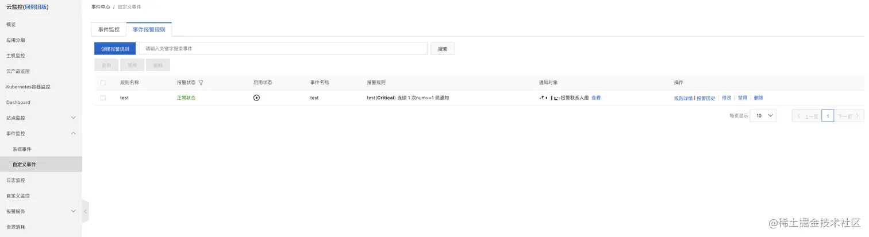Collapse the sidebar using the arrow handle
This screenshot has width=869, height=237.
86,211
